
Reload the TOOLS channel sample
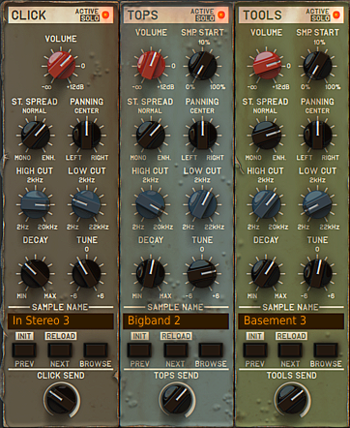(291, 336)
